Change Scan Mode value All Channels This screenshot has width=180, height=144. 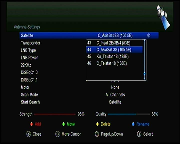[x=115, y=95]
